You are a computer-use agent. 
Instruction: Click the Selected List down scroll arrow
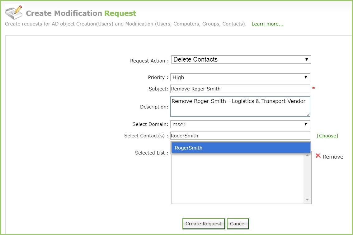[x=307, y=200]
